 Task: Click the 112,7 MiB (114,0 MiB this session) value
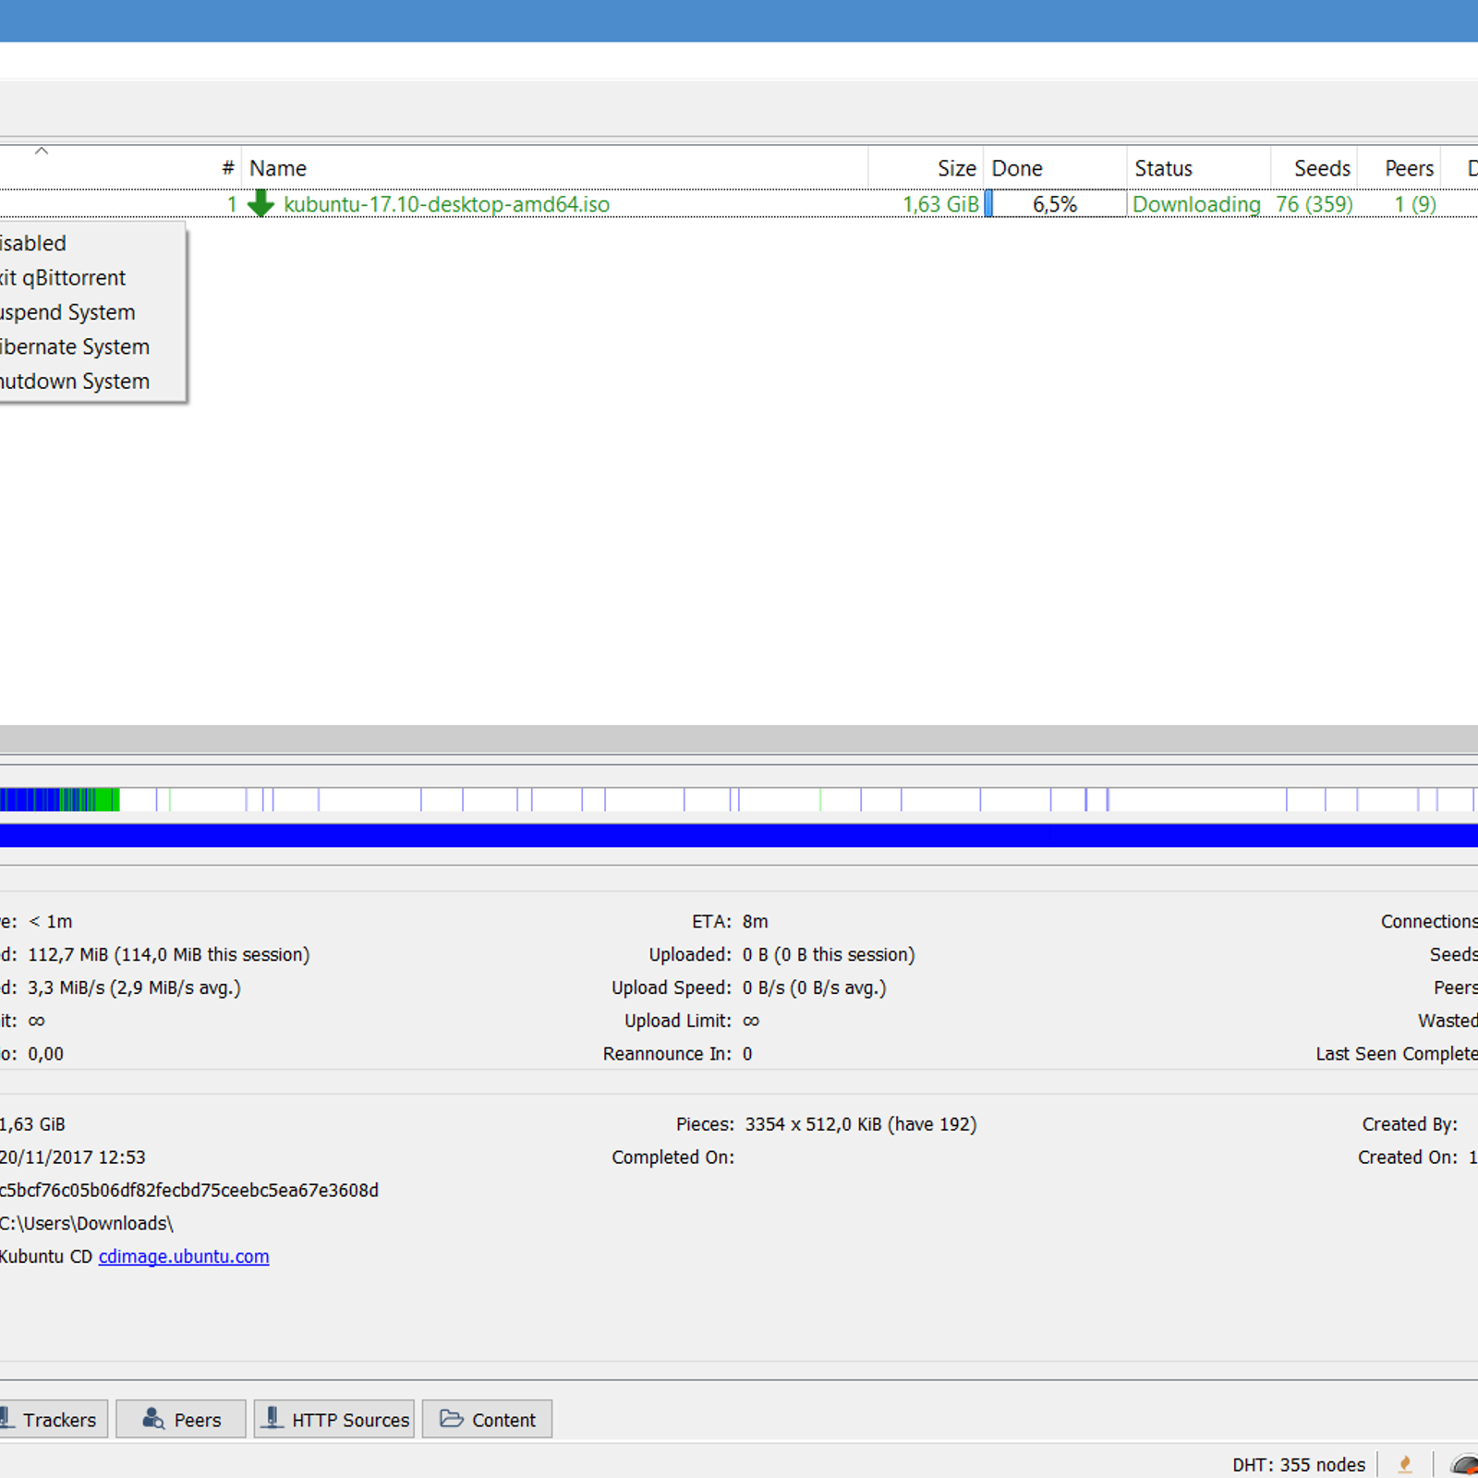(x=169, y=954)
